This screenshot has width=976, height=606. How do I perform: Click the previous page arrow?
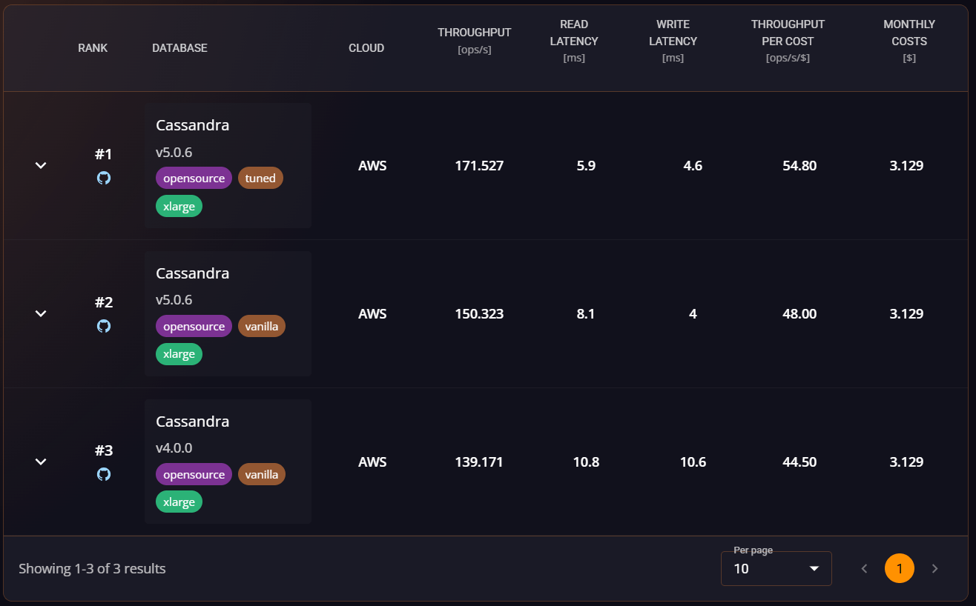coord(864,568)
